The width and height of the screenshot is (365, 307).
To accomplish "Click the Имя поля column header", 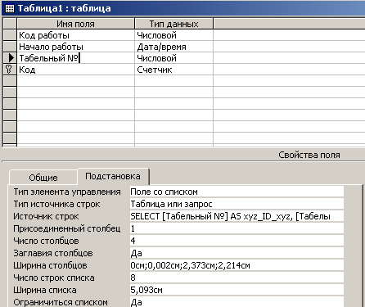I will tap(75, 24).
